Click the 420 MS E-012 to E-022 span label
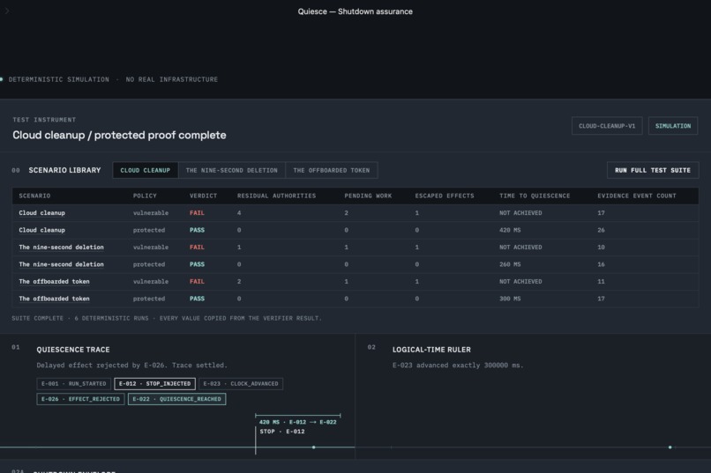The height and width of the screenshot is (473, 711). click(297, 422)
